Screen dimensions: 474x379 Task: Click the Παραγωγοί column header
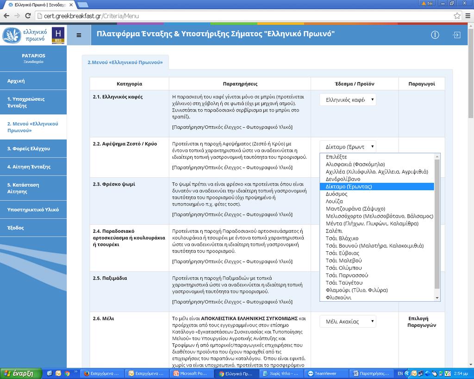coord(422,84)
